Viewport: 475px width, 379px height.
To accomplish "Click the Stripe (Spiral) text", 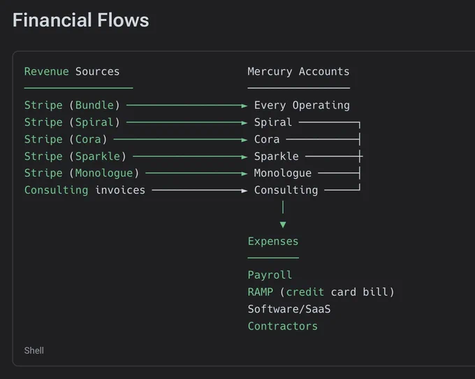I will (72, 122).
